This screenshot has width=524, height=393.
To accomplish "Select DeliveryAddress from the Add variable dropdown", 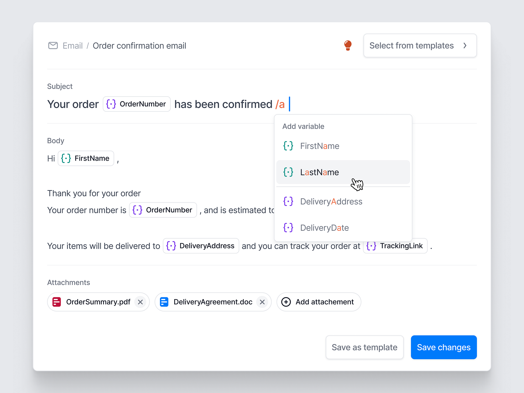I will pyautogui.click(x=331, y=201).
